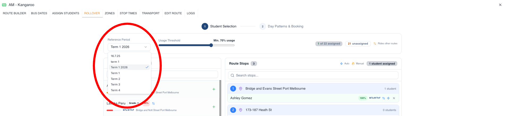Go to Edit Route tab
Screen dimensions: 505x116
pos(173,13)
